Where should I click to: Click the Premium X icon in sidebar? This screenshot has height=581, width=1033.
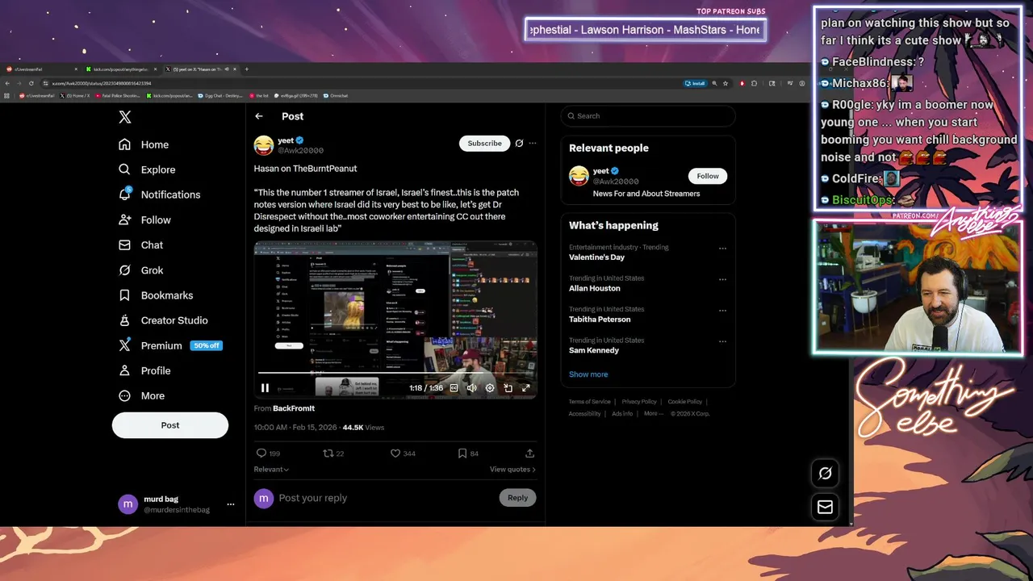124,345
